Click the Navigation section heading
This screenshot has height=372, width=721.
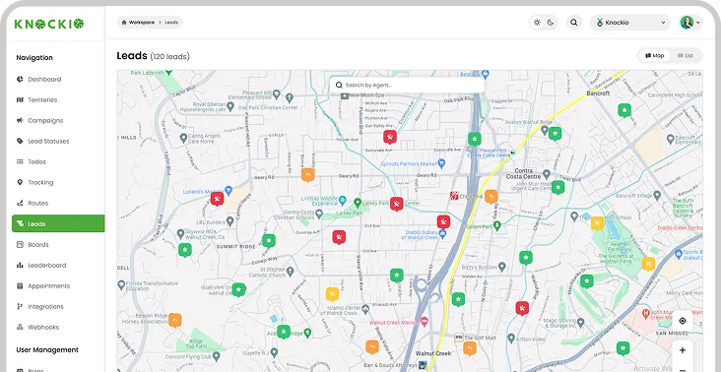[x=34, y=57]
